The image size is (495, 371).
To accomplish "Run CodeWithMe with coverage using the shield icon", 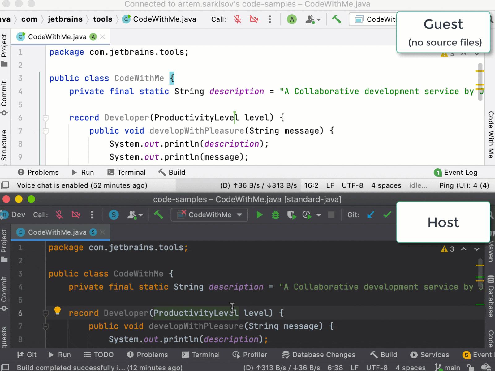I will [x=291, y=215].
